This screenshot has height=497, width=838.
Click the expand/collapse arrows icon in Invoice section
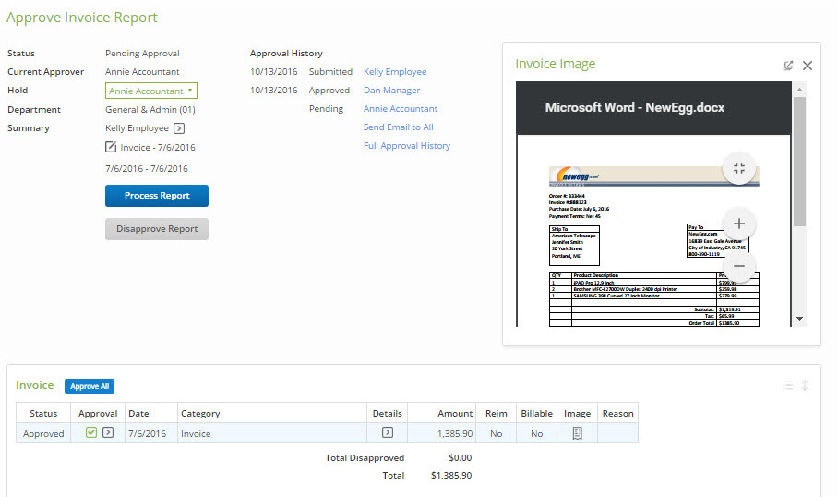coord(805,386)
